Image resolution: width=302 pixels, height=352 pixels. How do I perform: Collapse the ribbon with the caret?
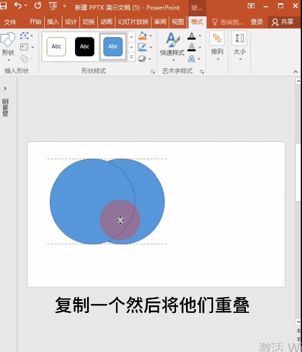tap(296, 72)
